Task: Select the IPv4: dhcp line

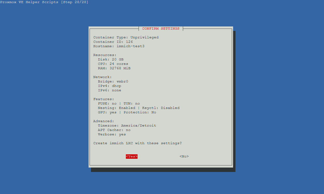Action: point(110,86)
